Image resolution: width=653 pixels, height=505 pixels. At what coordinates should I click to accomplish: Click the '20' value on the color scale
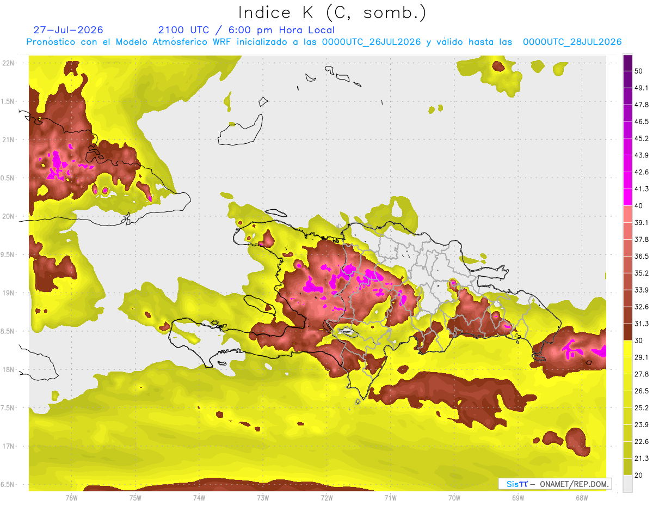point(639,475)
